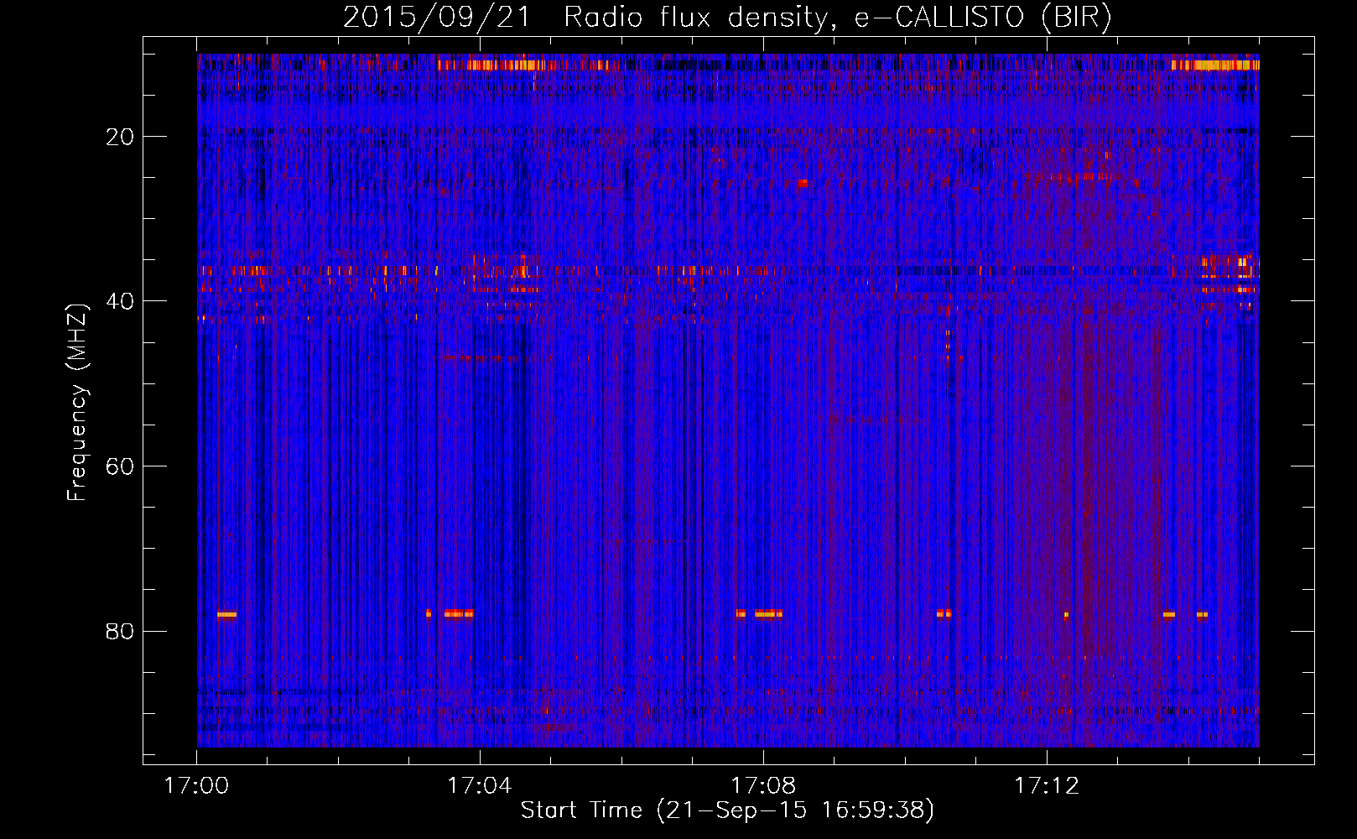The height and width of the screenshot is (839, 1357).
Task: Click the 'Start Time (21-Sep-15 16:59:38)' label
Action: [727, 810]
